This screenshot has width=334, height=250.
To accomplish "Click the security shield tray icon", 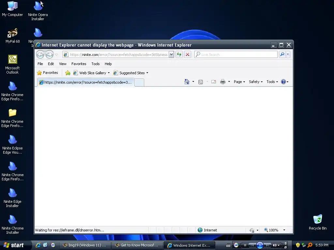I will [298, 245].
